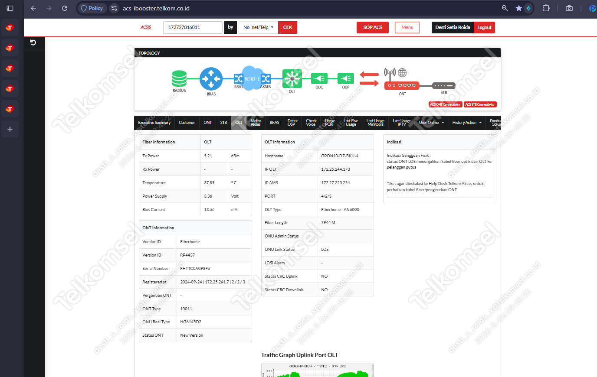Click the browser address bar URL

[156, 8]
